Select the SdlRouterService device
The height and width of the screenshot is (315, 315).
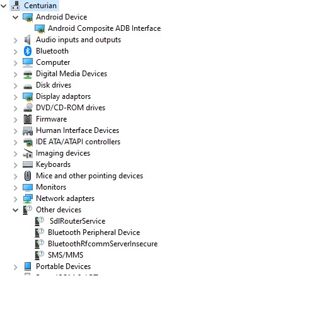77,221
